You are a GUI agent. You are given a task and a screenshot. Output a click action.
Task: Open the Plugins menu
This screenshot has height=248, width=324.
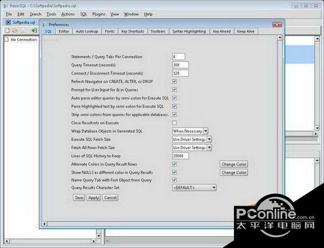pyautogui.click(x=99, y=14)
